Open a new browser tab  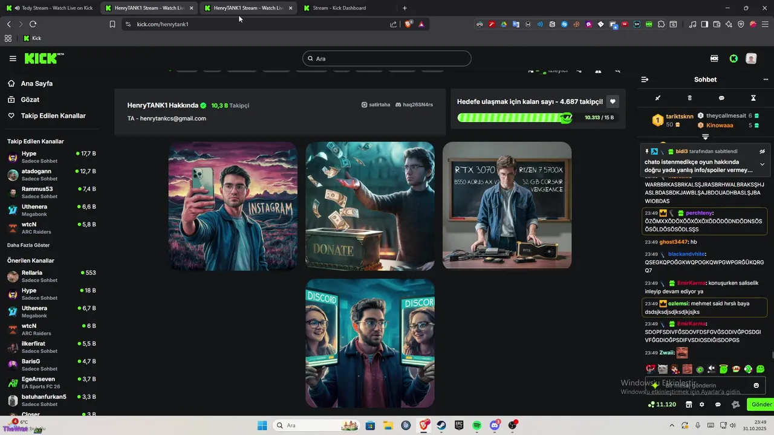click(x=405, y=8)
